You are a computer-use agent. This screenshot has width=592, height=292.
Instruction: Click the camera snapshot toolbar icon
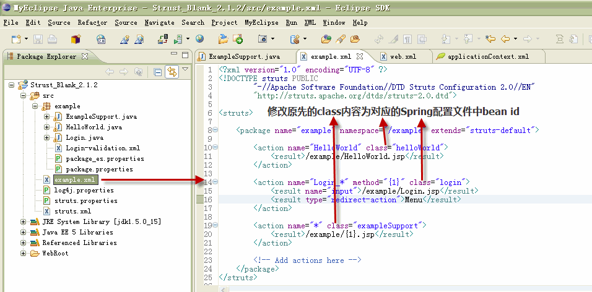tap(263, 39)
